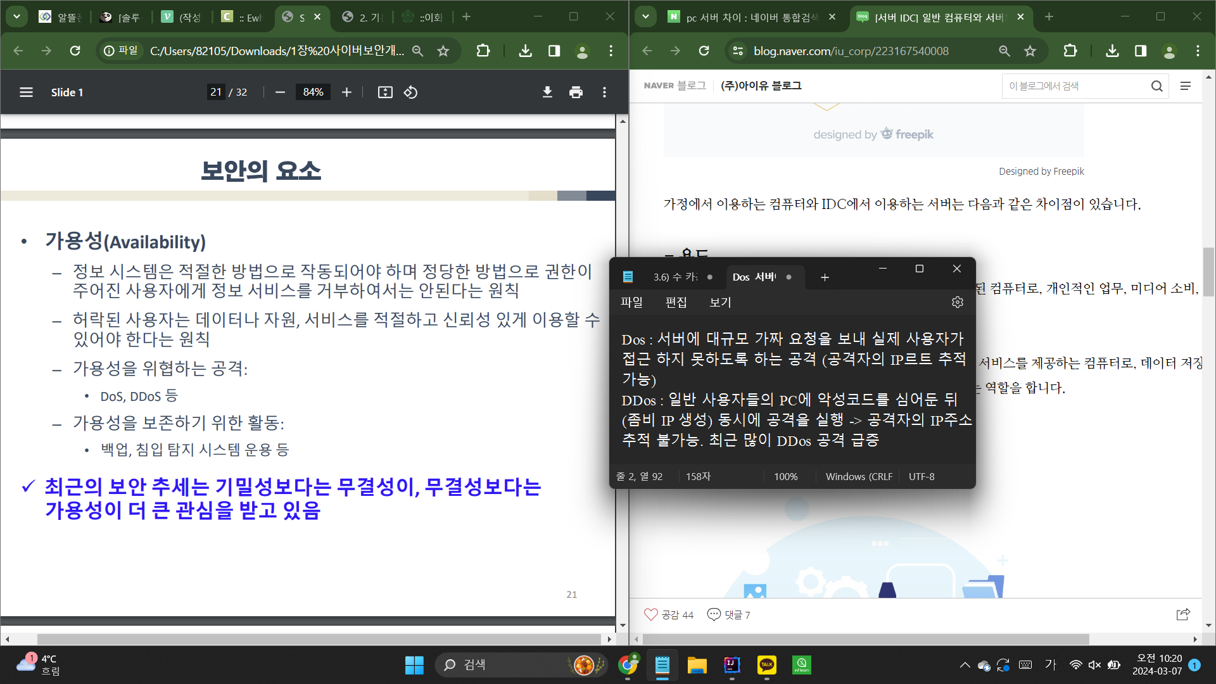Zoom in PDF with plus button
The image size is (1216, 684).
tap(346, 92)
